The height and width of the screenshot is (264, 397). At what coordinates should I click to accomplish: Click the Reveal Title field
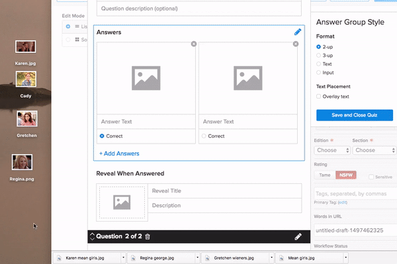(x=225, y=191)
